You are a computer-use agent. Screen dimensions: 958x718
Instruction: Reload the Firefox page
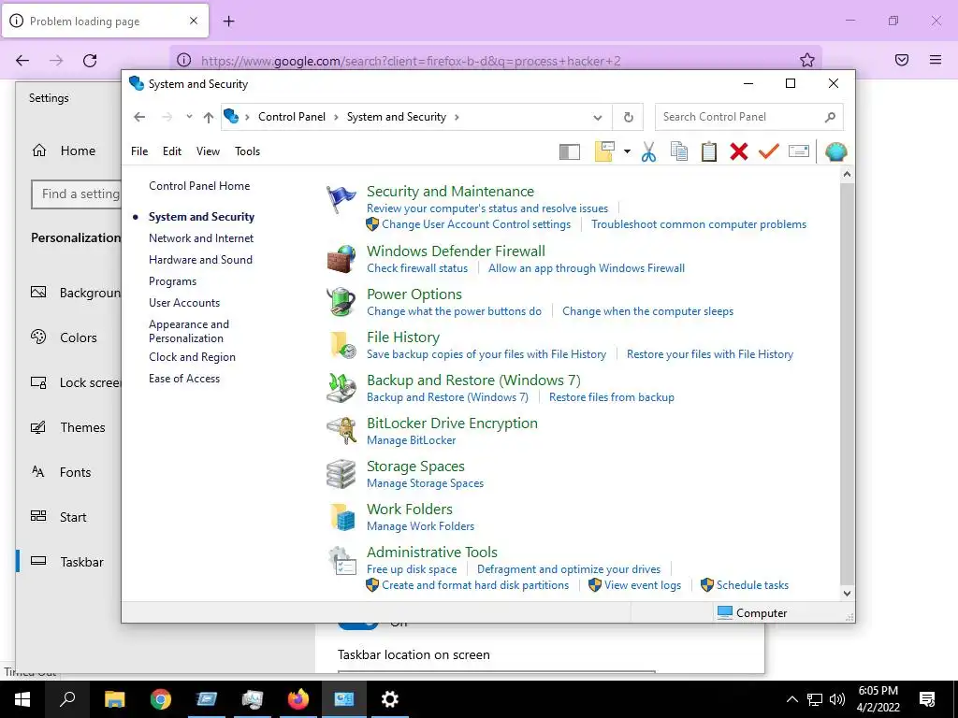(90, 60)
